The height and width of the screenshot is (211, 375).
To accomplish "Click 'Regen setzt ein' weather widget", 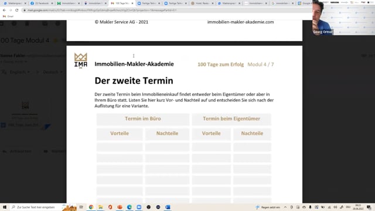I will point(268,207).
